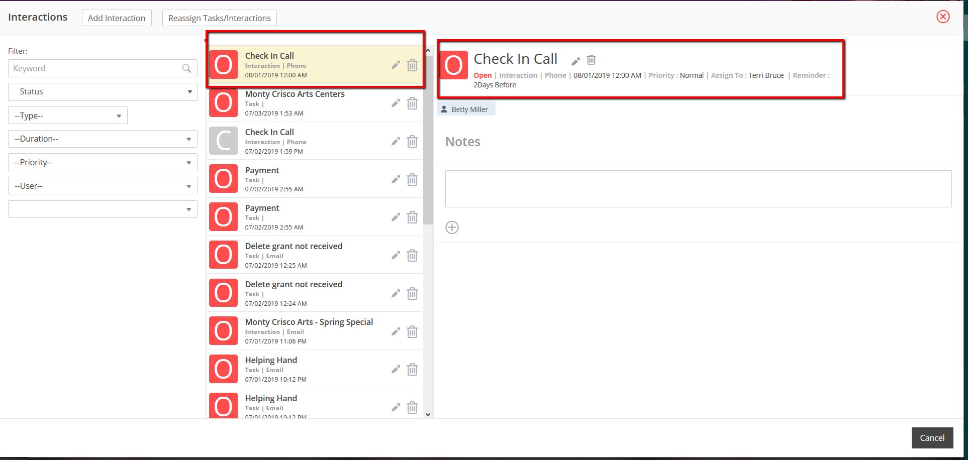Open the Status filter dropdown
The height and width of the screenshot is (460, 968).
[x=103, y=92]
